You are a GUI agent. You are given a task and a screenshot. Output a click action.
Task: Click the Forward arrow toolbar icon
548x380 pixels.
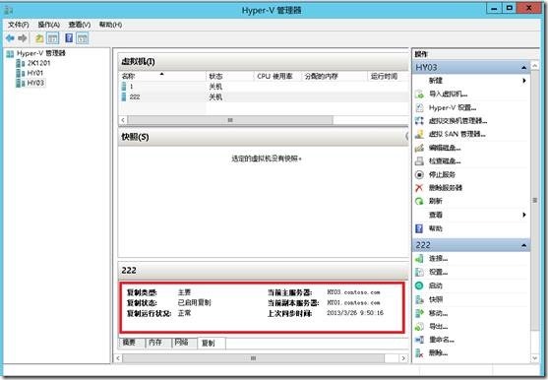pyautogui.click(x=23, y=38)
